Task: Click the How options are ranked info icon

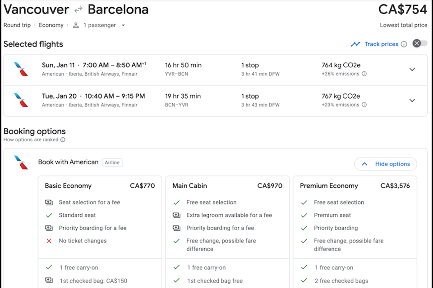Action: [63, 140]
